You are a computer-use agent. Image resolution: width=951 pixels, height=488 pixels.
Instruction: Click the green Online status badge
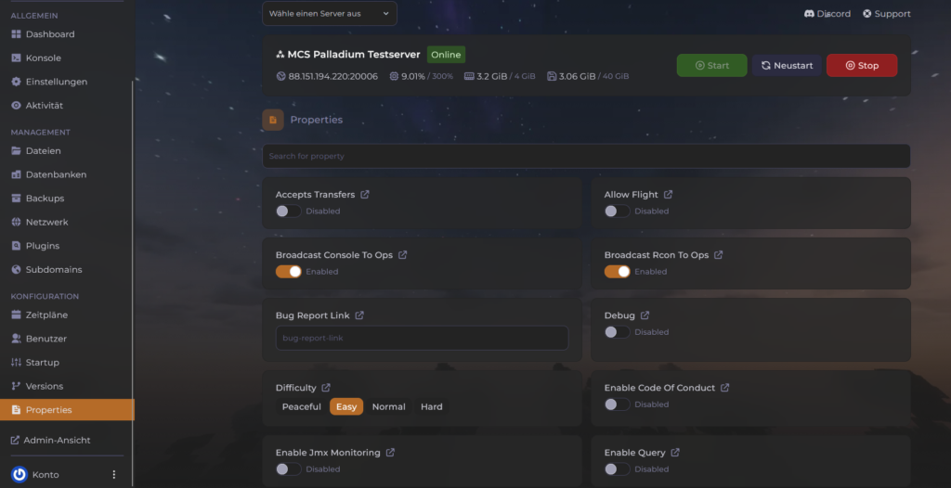(446, 55)
